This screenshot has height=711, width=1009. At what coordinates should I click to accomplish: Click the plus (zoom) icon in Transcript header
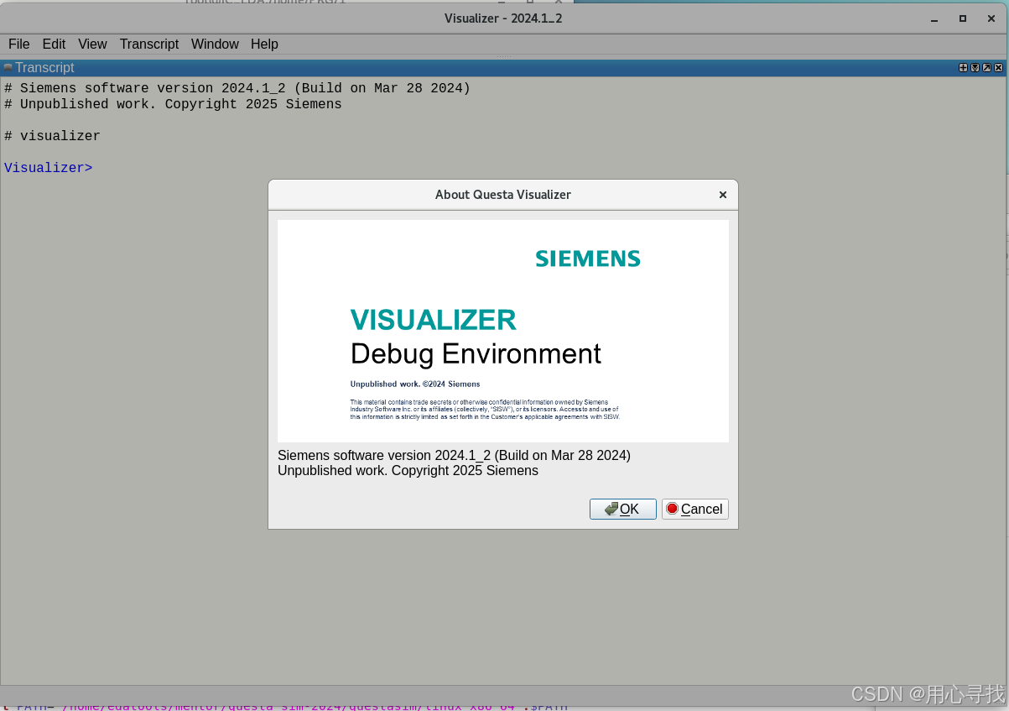click(963, 67)
